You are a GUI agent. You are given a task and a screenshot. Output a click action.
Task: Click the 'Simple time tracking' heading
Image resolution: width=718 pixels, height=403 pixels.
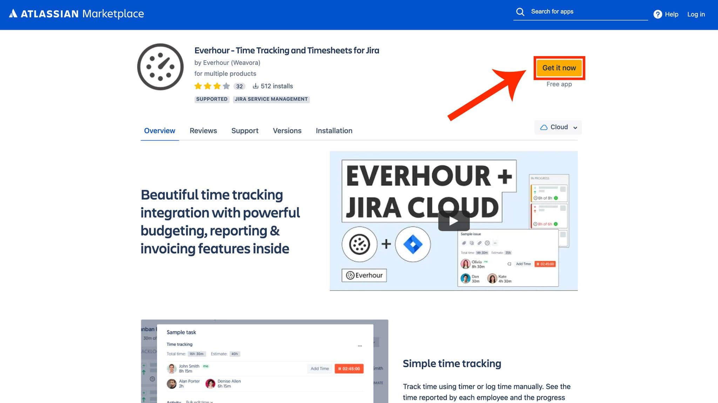pyautogui.click(x=452, y=363)
